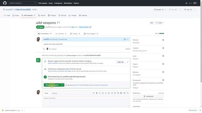Open the user avatar menu in header
Image resolution: width=202 pixels, height=113 pixels.
(195, 3)
